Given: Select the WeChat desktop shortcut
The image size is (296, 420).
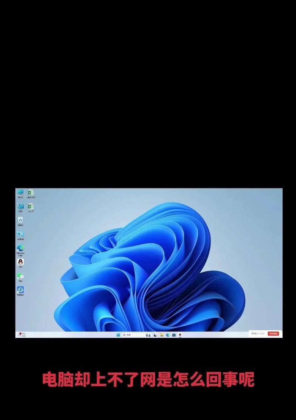Looking at the screenshot, I should coord(20,277).
